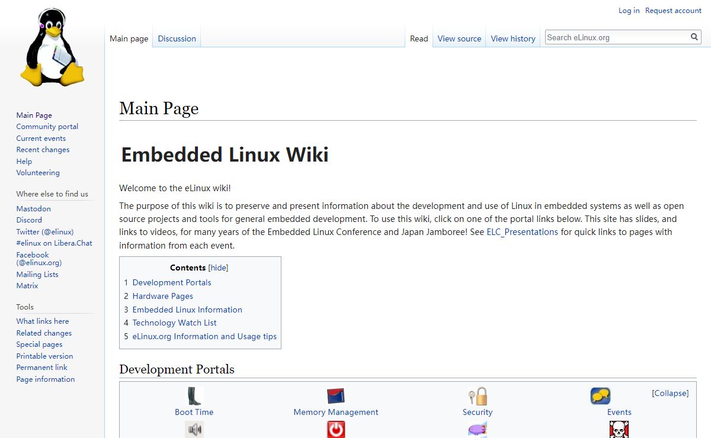Open Twitter (@elinux) link
The image size is (711, 438).
(x=45, y=232)
